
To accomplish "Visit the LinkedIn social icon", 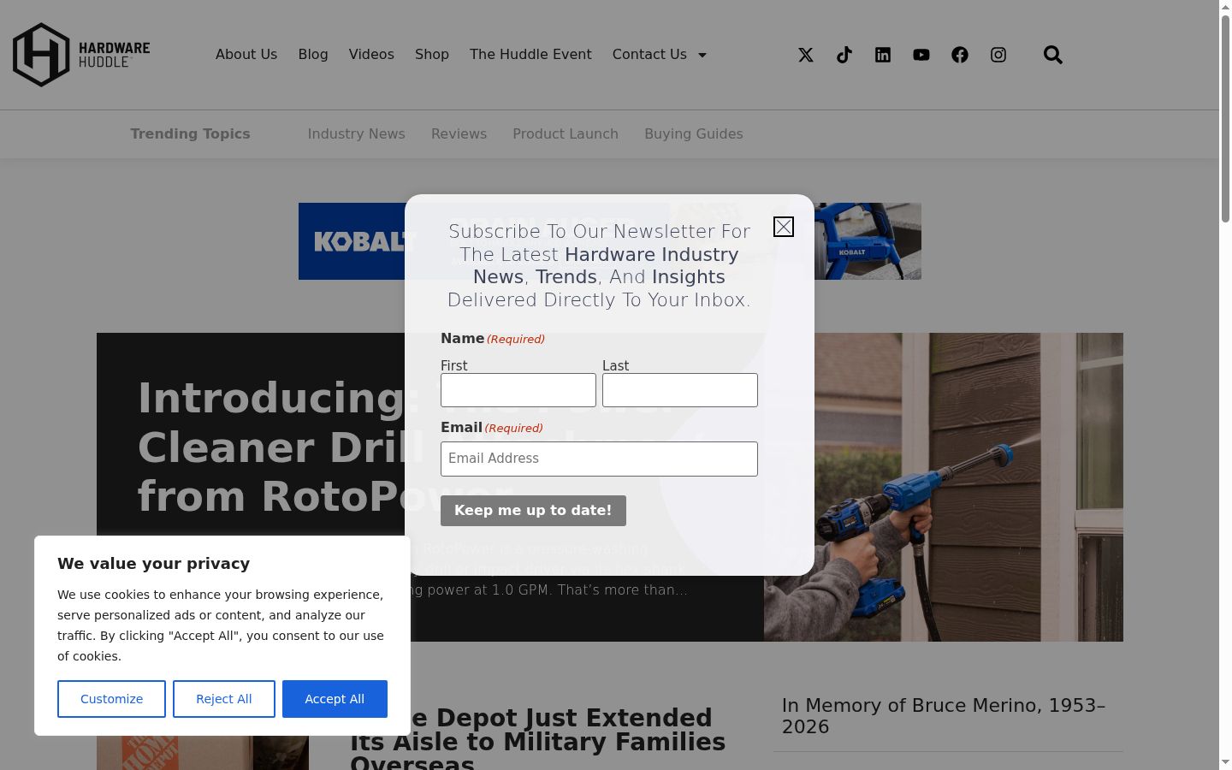I will [x=883, y=55].
